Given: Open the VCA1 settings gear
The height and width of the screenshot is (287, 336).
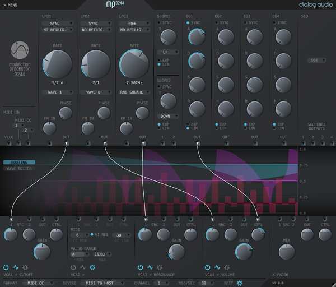Looking at the screenshot, I should [25, 267].
